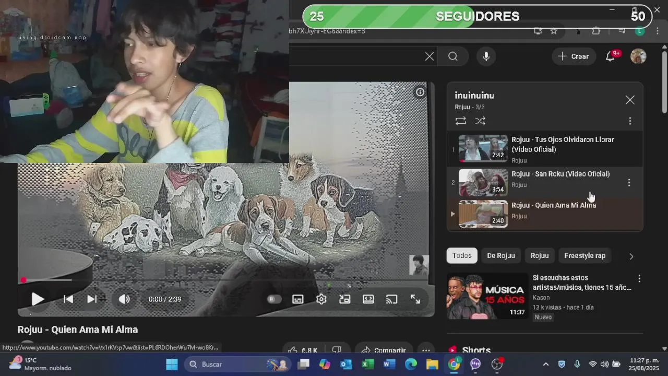The image size is (668, 376).
Task: Dislike the video
Action: [337, 350]
